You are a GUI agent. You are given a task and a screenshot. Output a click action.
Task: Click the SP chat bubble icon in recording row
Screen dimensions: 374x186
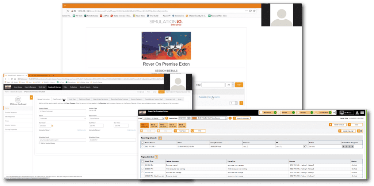coord(305,147)
